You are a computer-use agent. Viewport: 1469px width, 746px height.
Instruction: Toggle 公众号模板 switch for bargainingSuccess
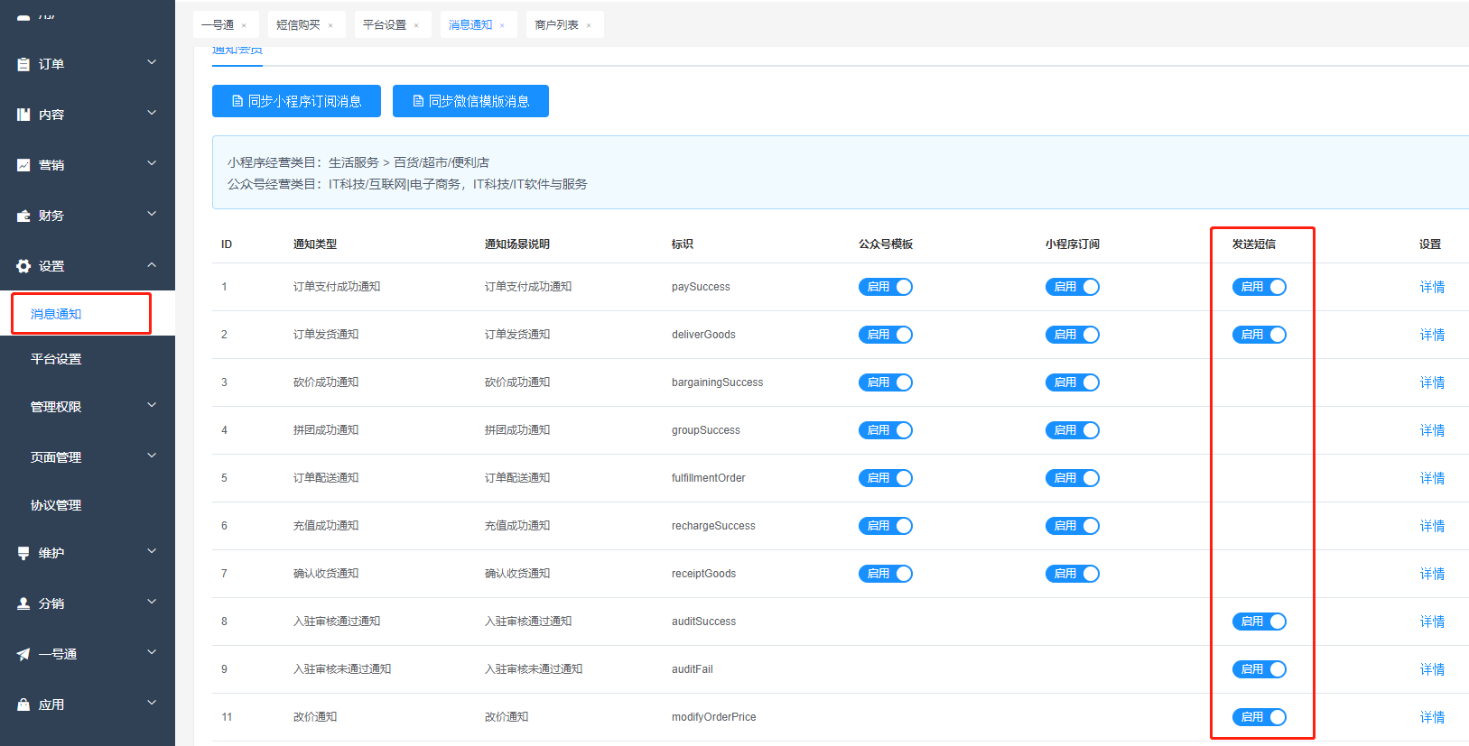click(x=886, y=382)
